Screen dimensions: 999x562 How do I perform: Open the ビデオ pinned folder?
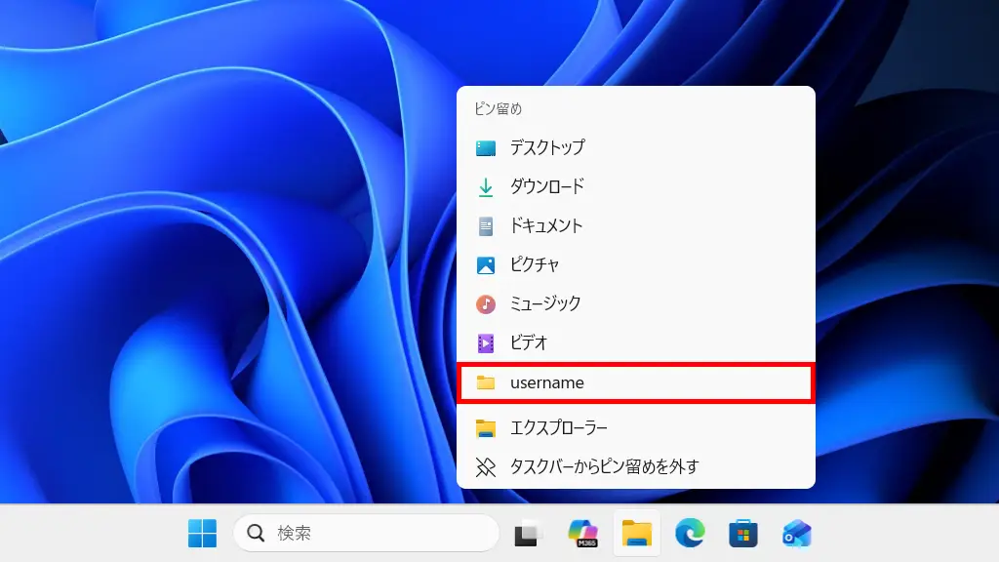pyautogui.click(x=529, y=343)
